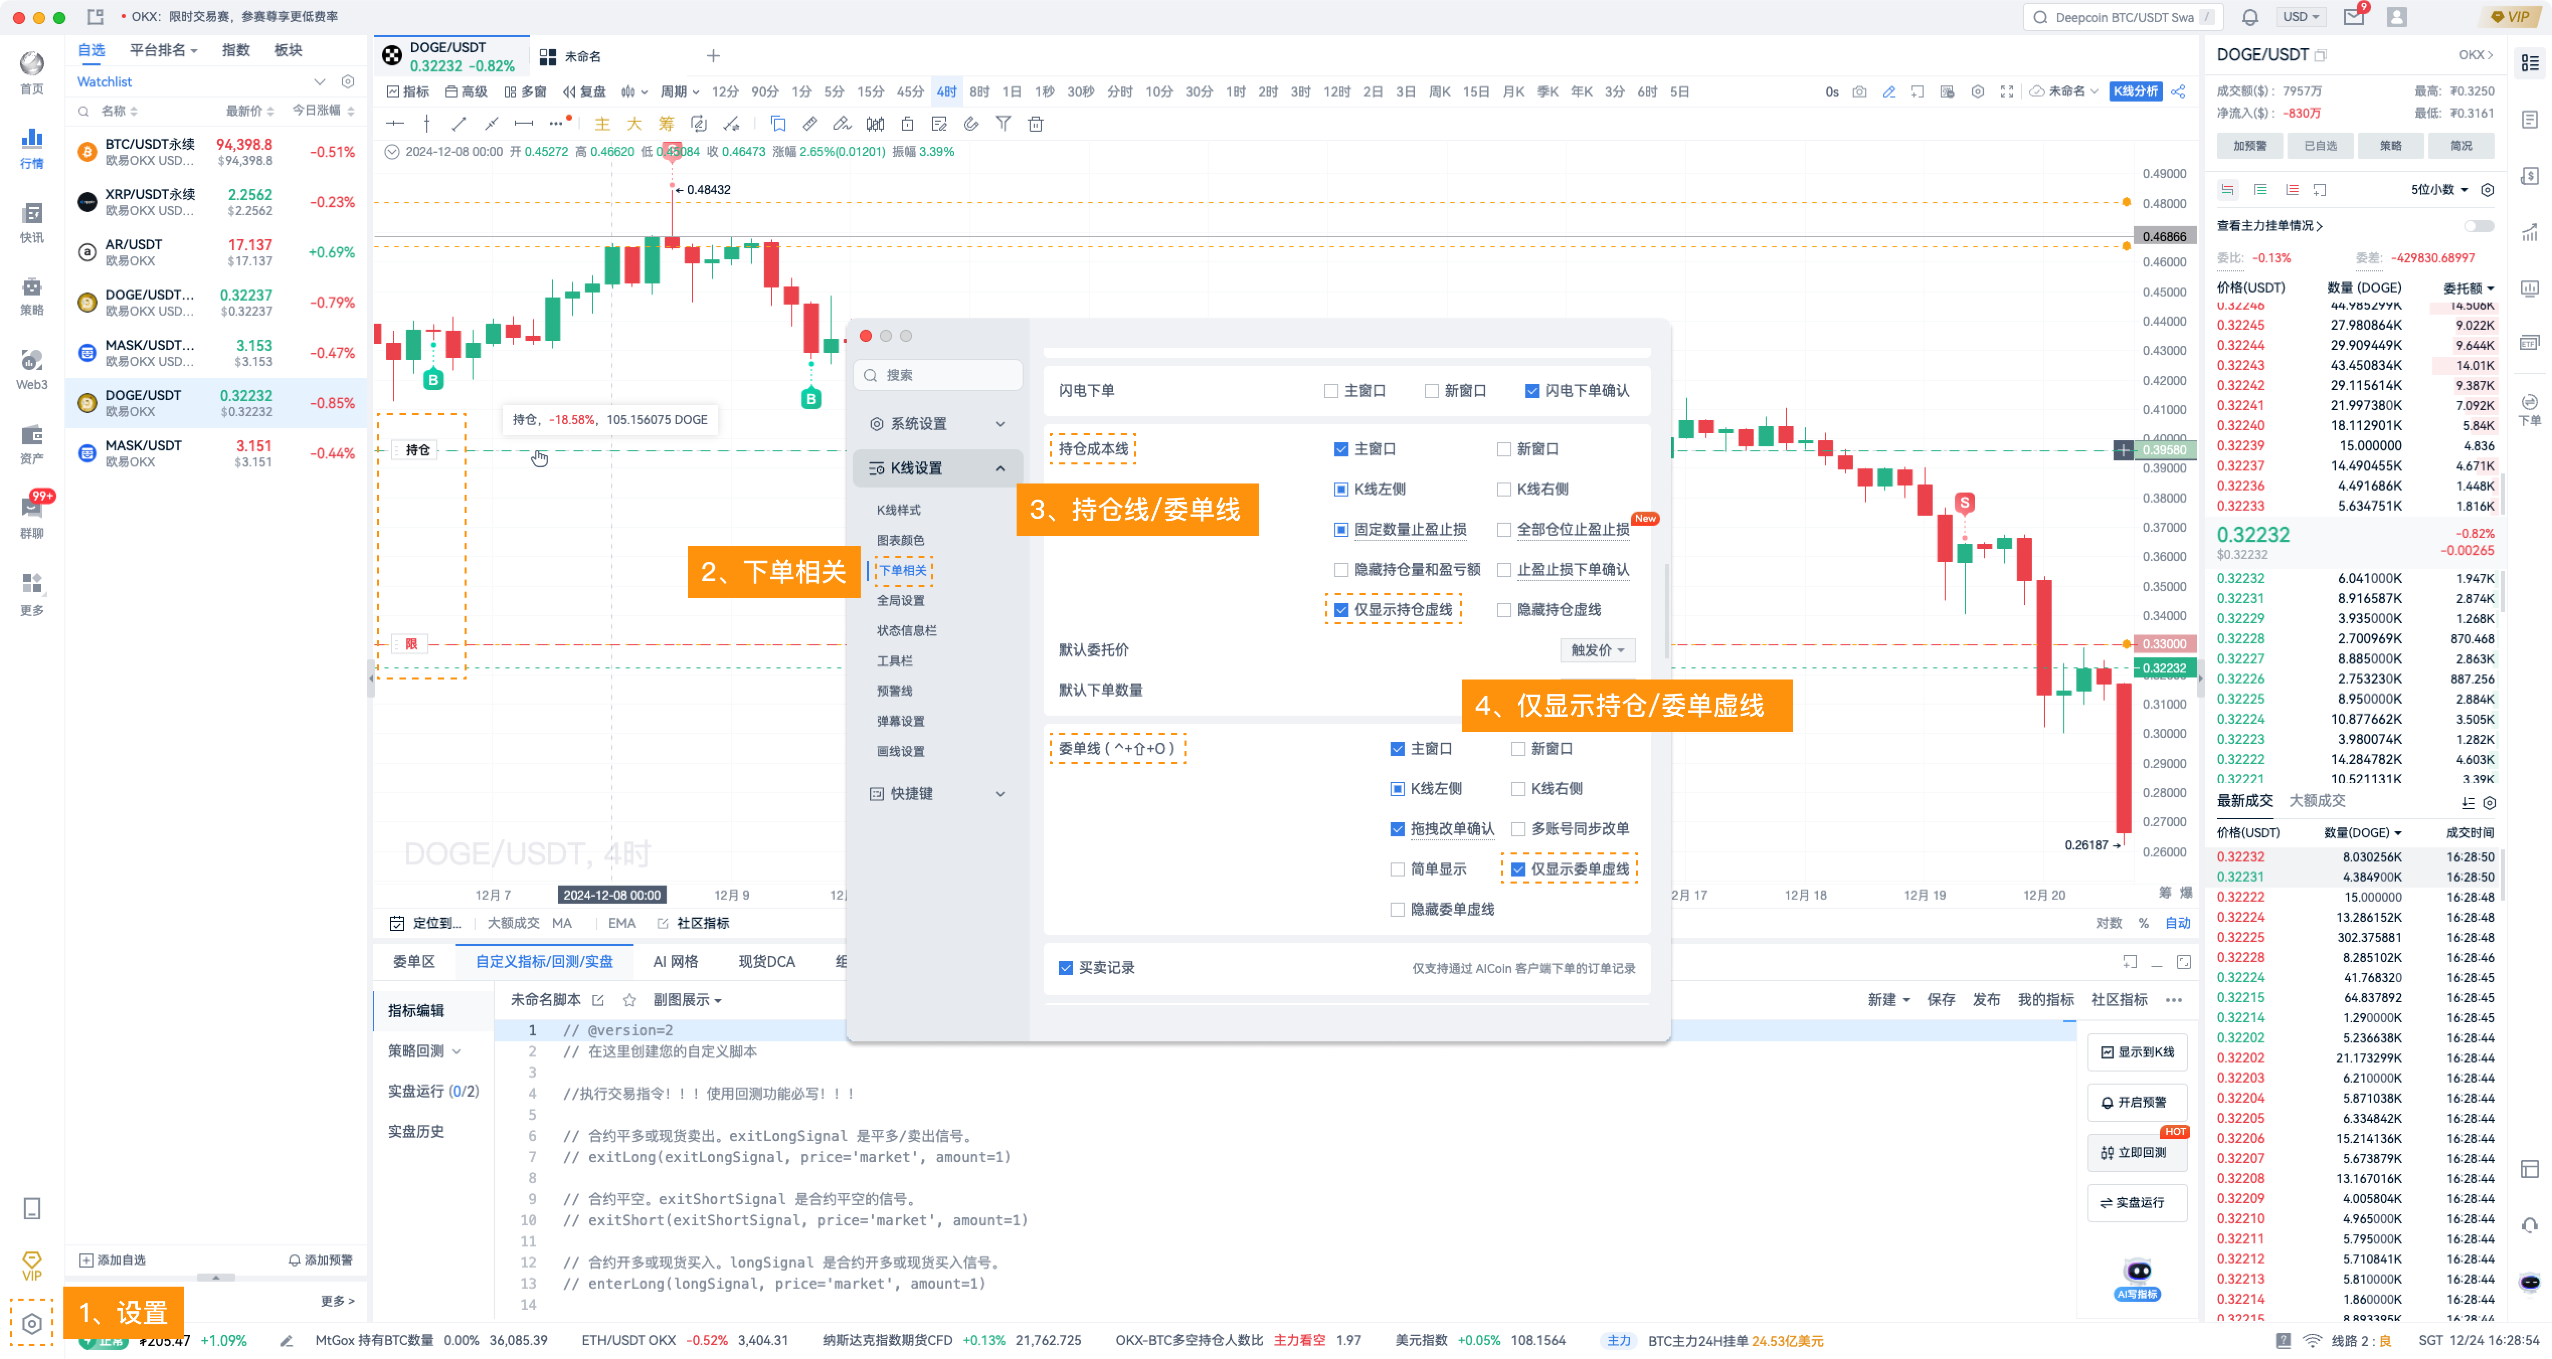
Task: Click the share icon next to K线分析
Action: coord(2178,92)
